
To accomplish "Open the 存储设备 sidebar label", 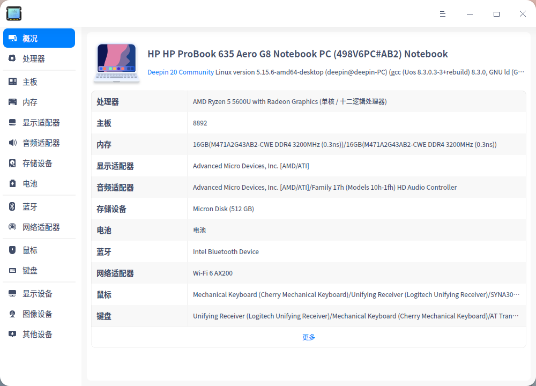I will click(38, 164).
